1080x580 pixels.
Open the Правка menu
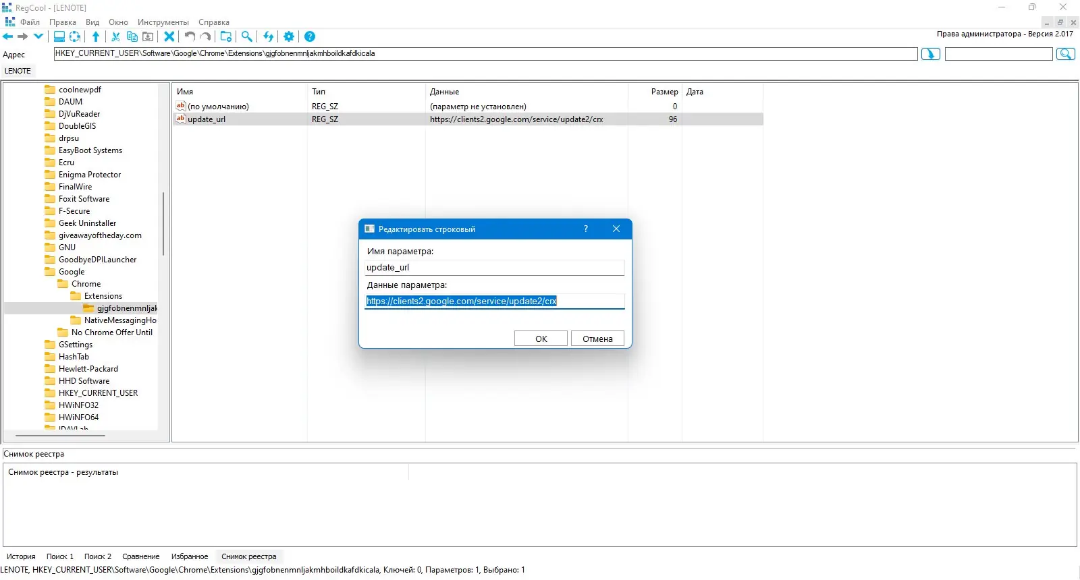63,22
